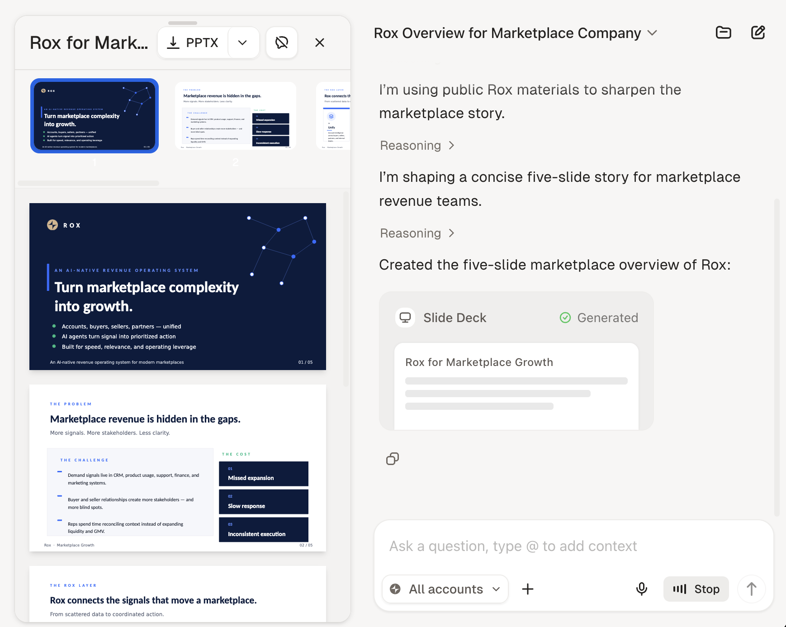
Task: Open the conversation title dropdown chevron
Action: pos(652,33)
